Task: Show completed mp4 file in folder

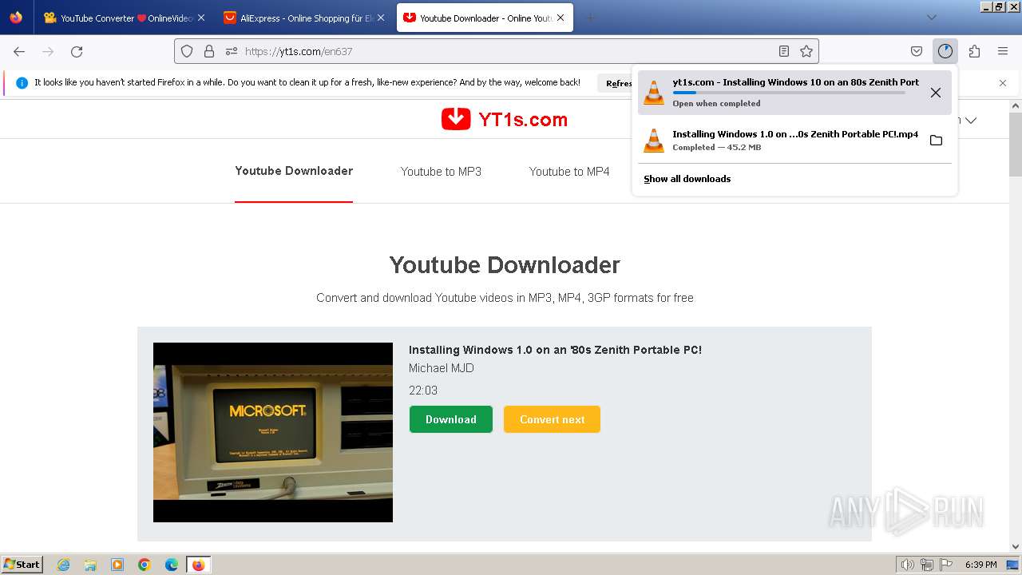Action: (x=936, y=141)
